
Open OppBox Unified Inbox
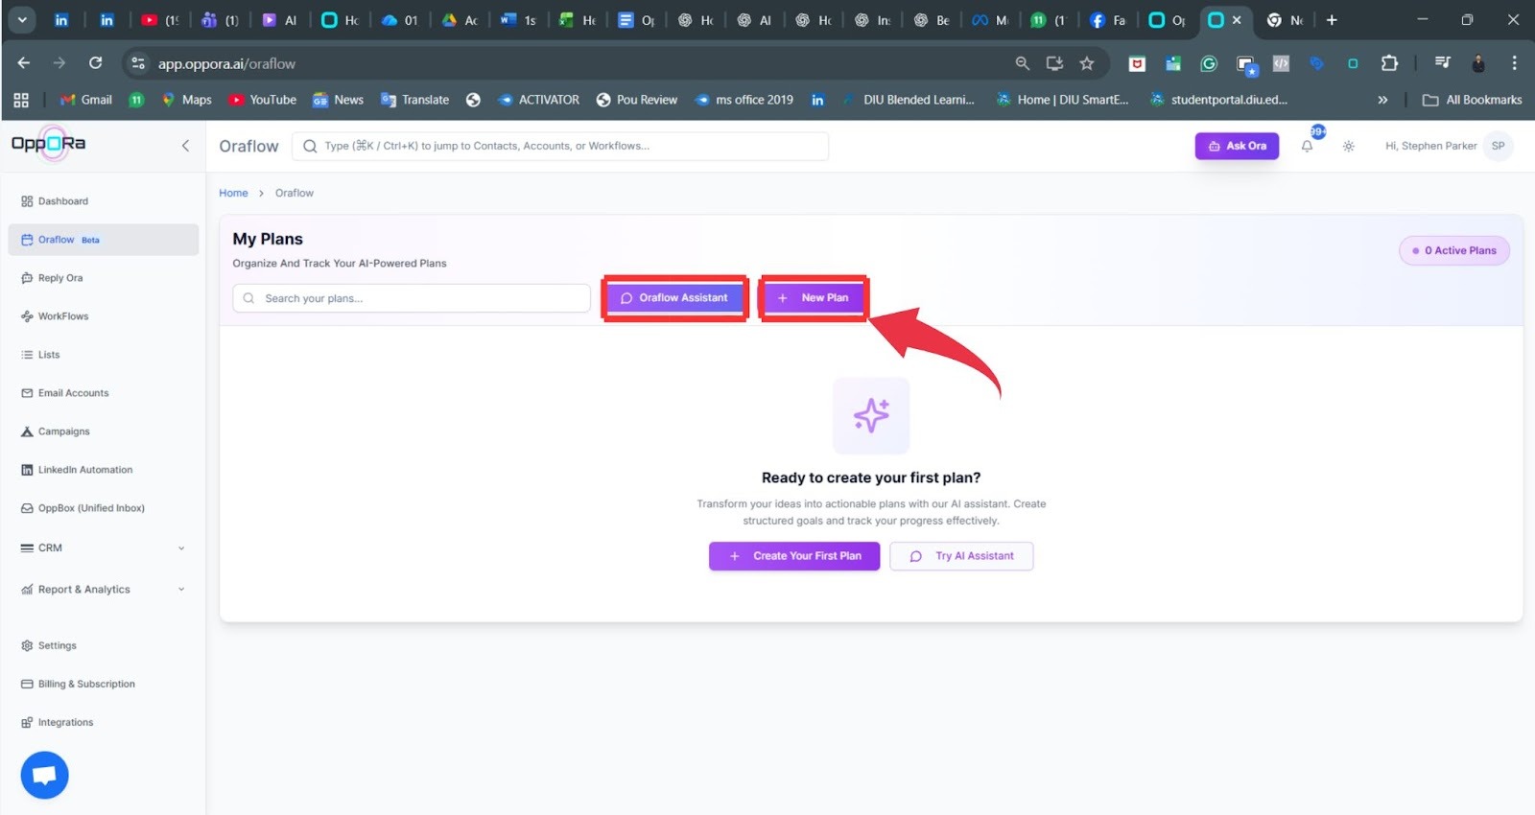coord(91,508)
